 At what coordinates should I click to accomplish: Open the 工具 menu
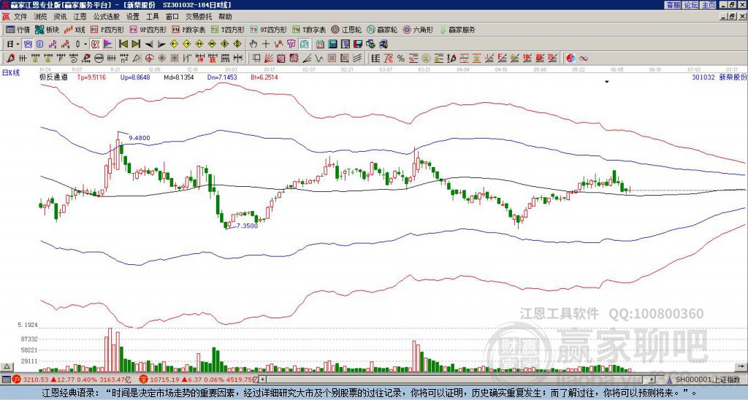tap(152, 17)
